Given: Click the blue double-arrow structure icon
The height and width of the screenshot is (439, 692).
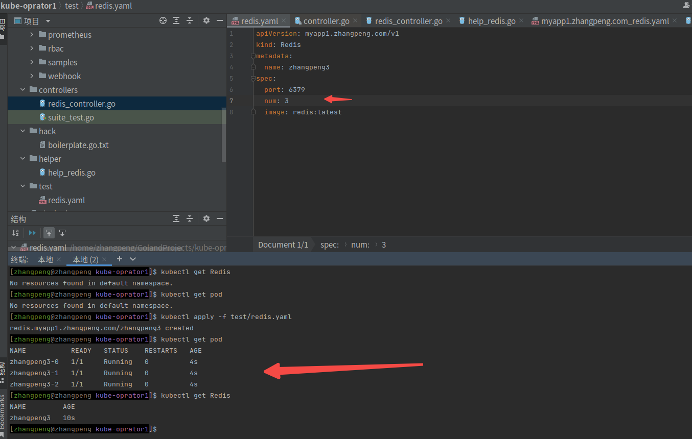Looking at the screenshot, I should [x=32, y=233].
